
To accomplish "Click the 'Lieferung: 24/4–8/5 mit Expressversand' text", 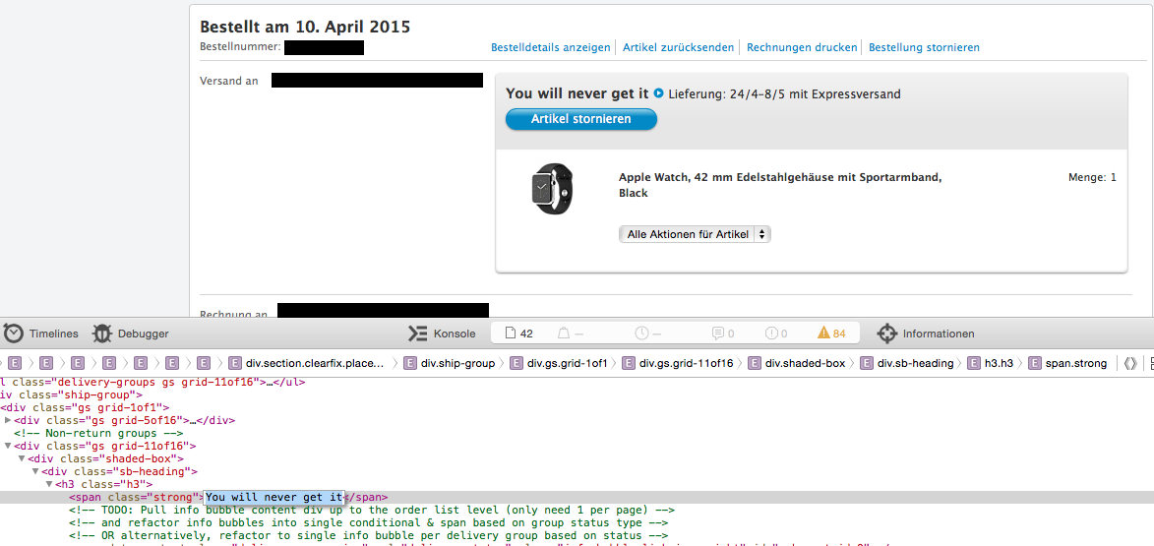I will (784, 94).
